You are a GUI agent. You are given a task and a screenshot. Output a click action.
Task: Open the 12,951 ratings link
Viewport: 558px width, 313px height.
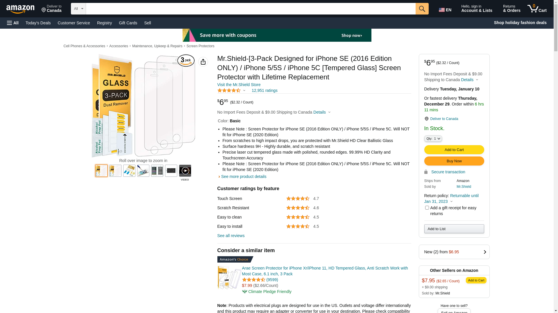264,90
